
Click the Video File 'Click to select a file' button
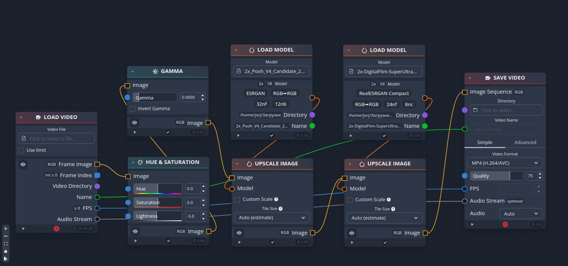[56, 139]
